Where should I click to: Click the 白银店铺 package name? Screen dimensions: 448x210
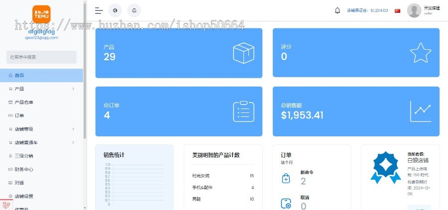(418, 161)
